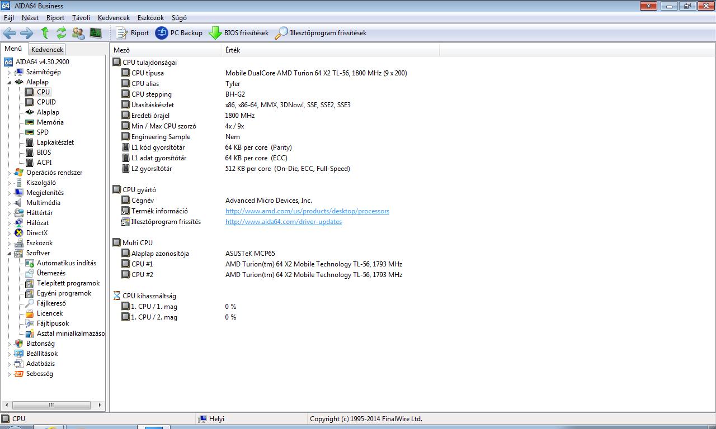Expand the Multimédia tree node
This screenshot has width=716, height=429.
(10, 203)
